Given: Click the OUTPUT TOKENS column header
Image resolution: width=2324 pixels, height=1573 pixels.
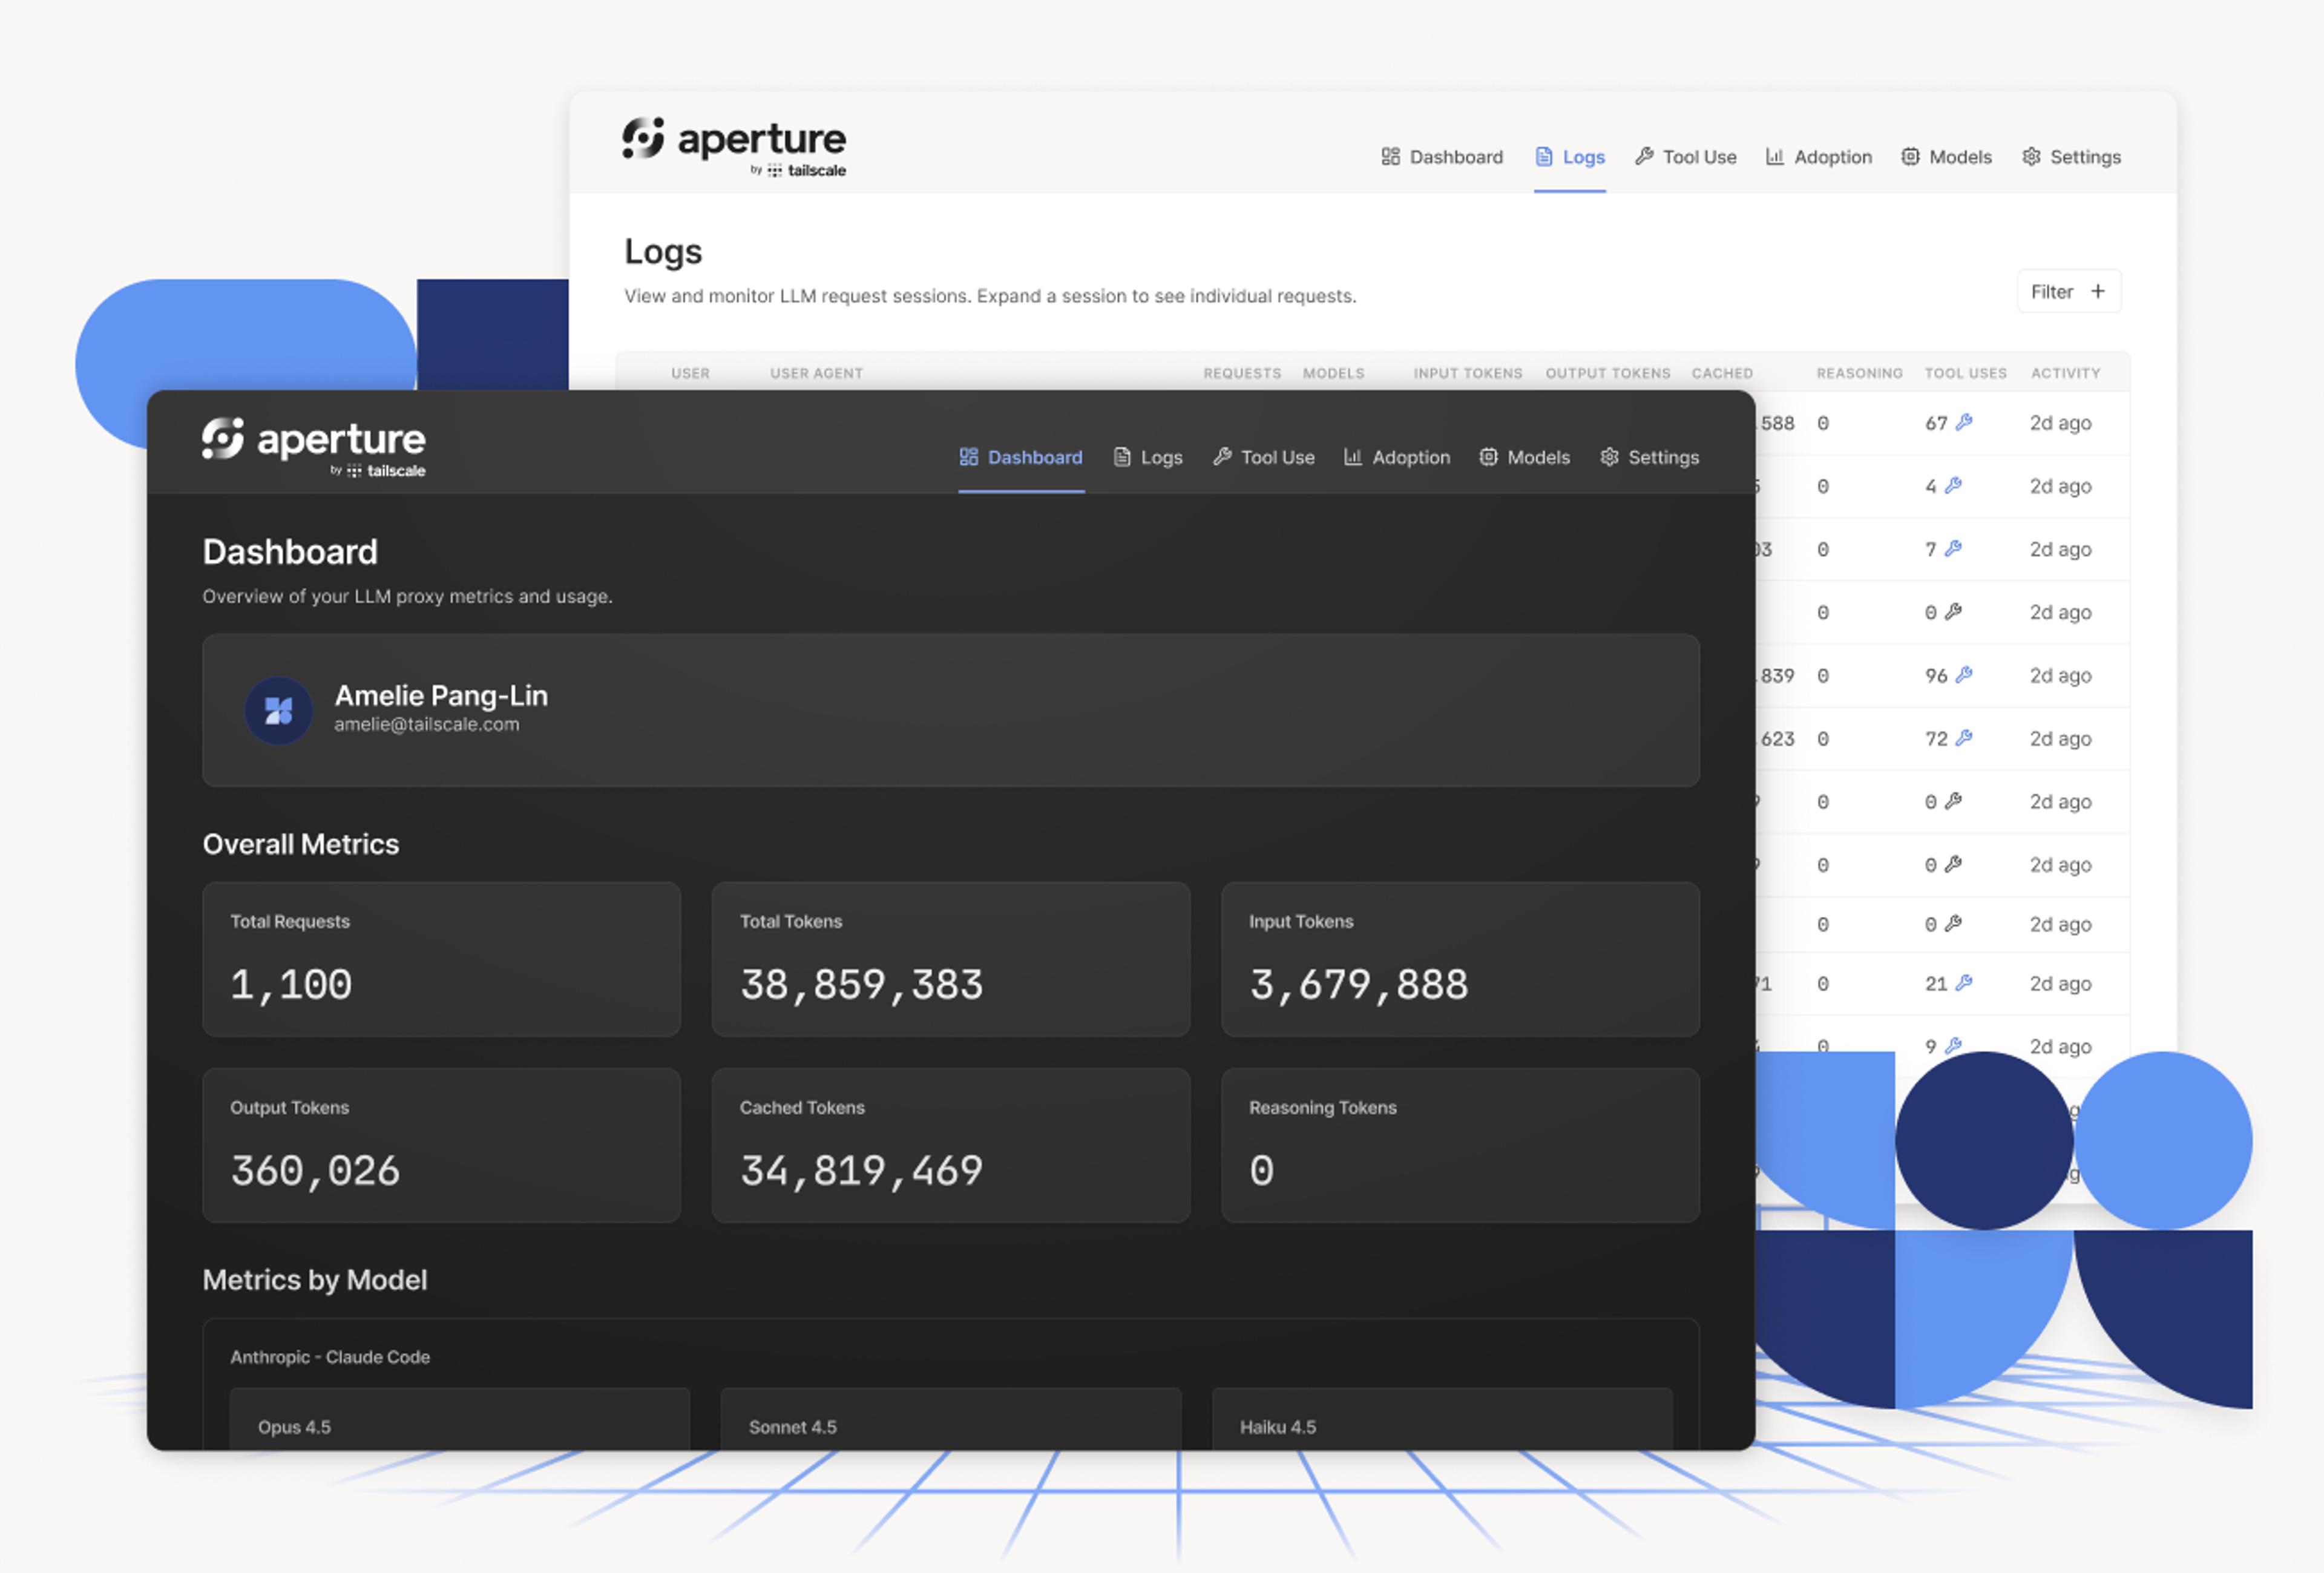Looking at the screenshot, I should (1608, 373).
